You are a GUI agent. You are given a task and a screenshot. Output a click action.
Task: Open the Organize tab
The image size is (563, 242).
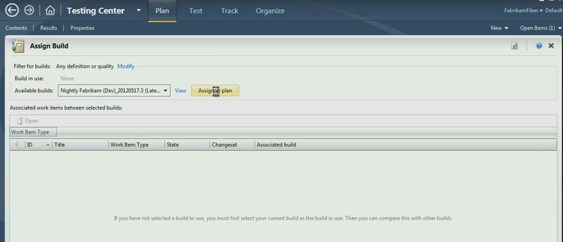click(x=270, y=10)
